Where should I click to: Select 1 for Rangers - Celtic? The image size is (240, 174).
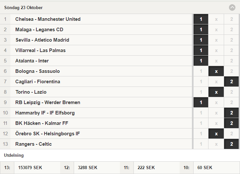point(201,144)
